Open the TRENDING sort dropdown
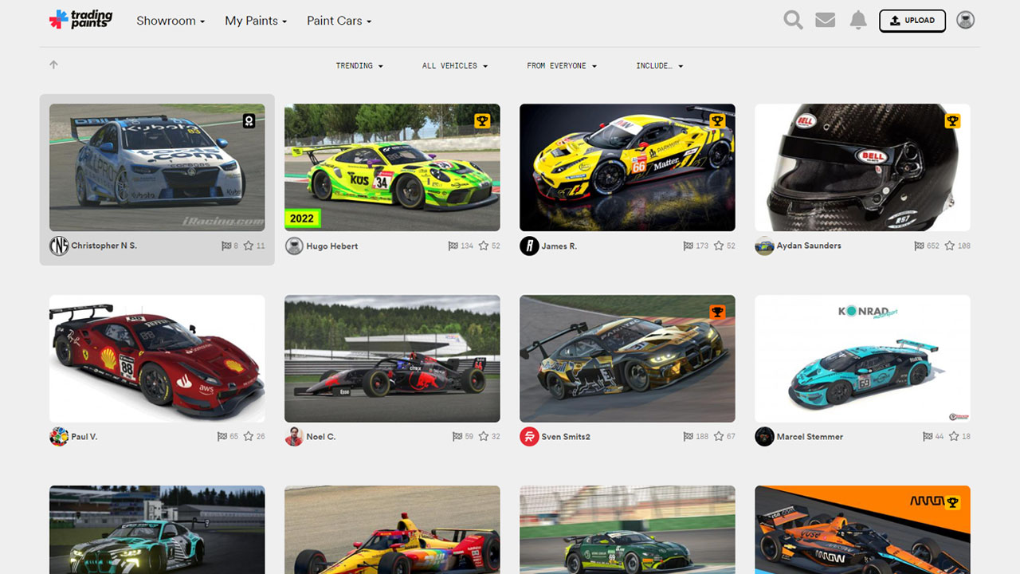Image resolution: width=1020 pixels, height=574 pixels. pos(359,65)
